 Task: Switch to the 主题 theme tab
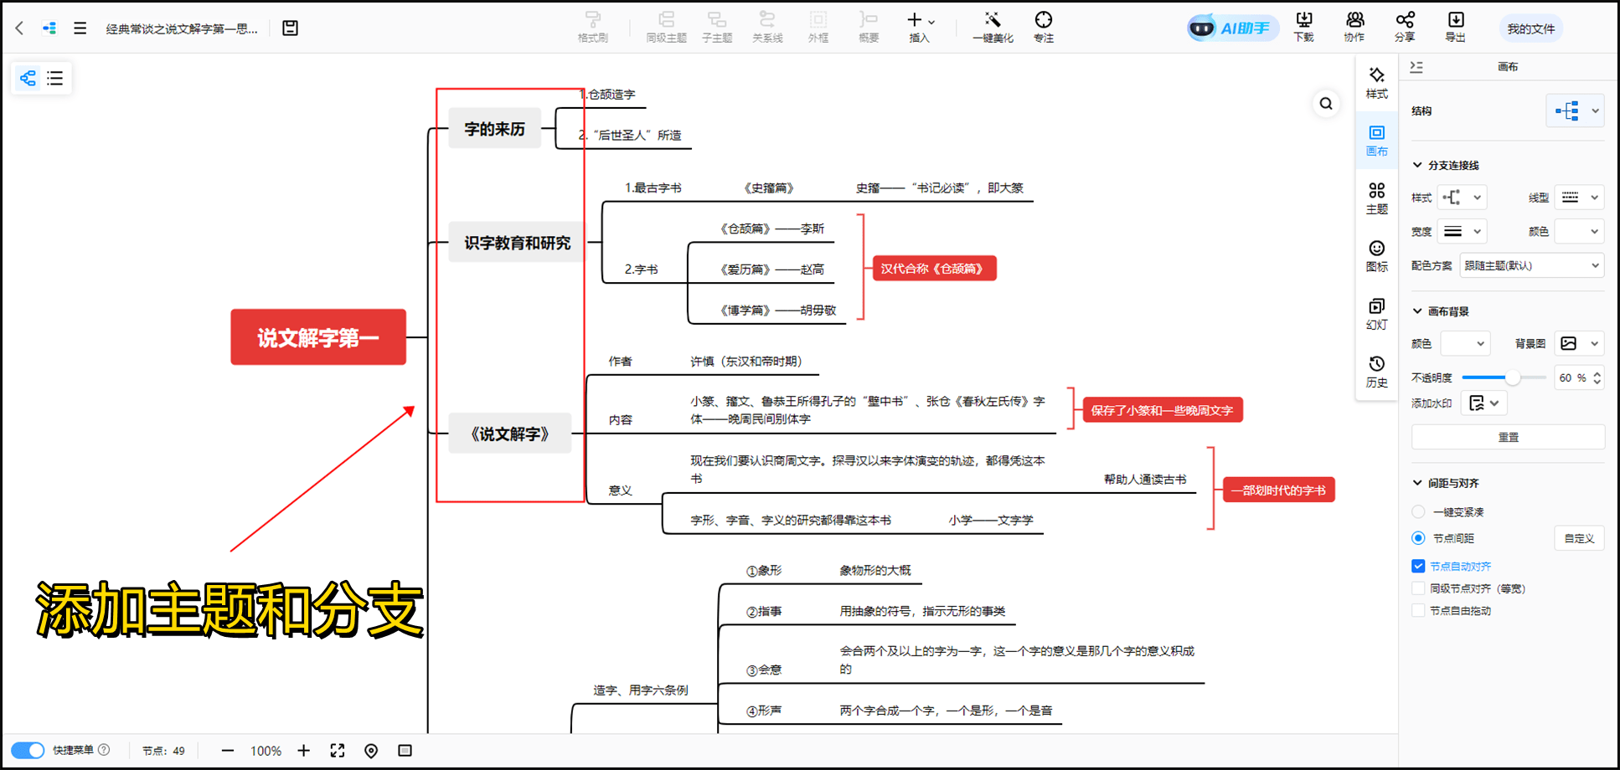tap(1376, 198)
